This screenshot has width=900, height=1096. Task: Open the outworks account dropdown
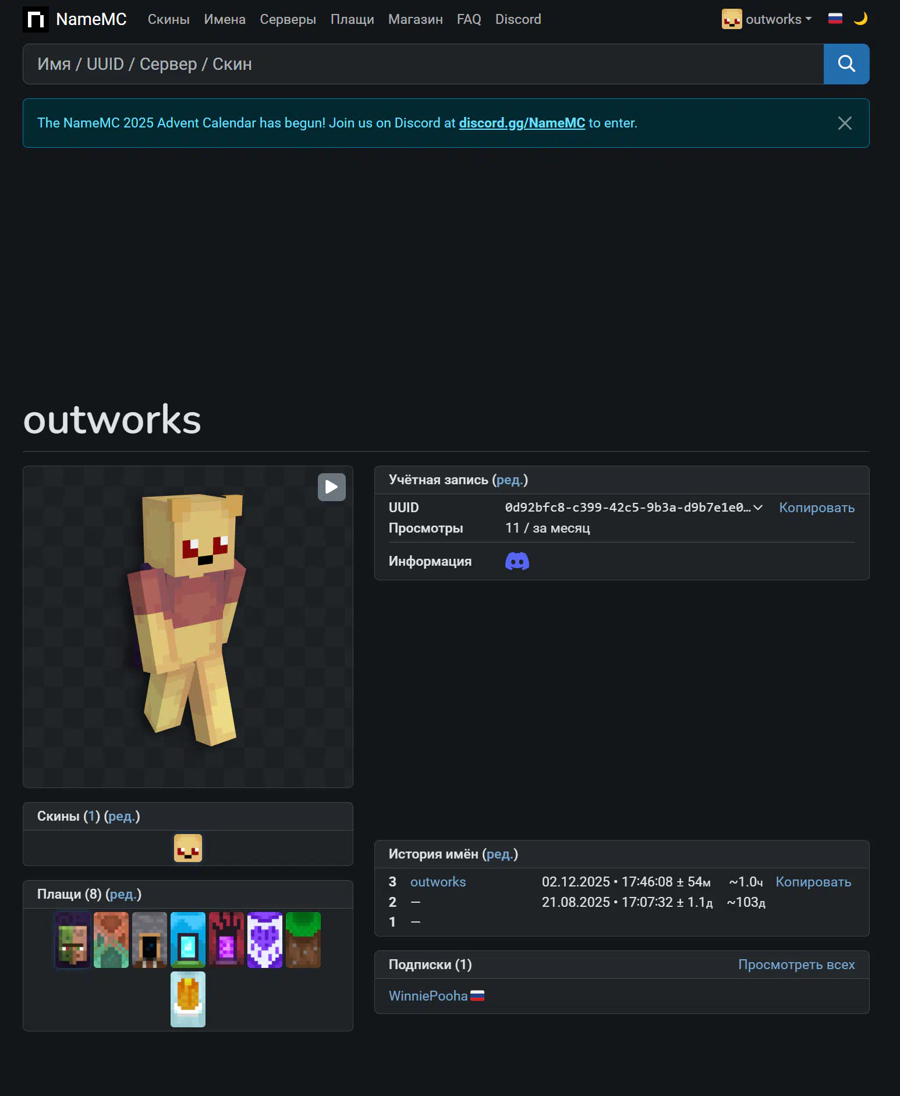(x=767, y=19)
